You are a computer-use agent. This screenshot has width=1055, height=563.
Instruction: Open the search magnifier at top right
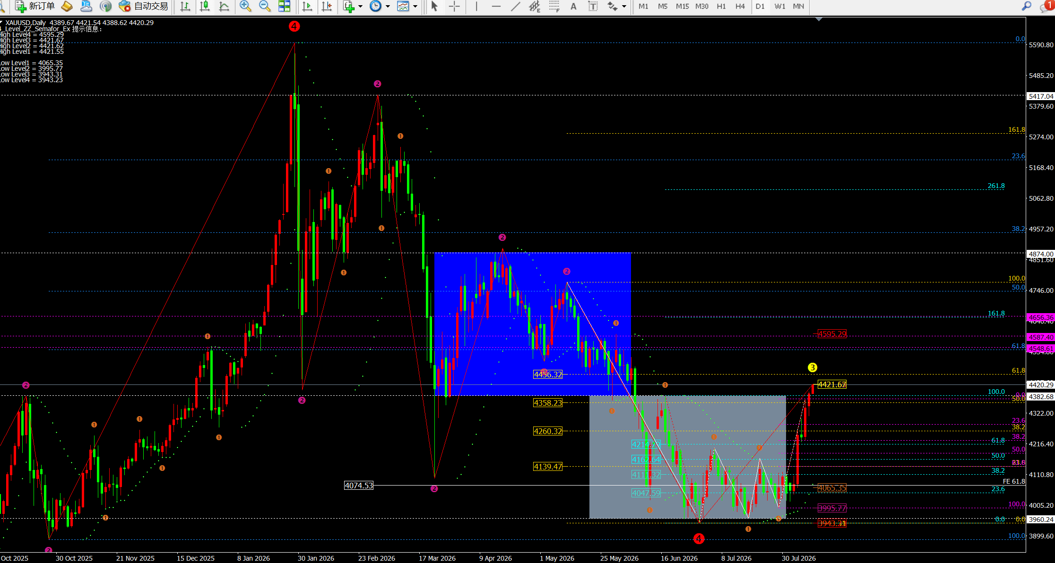(1027, 6)
